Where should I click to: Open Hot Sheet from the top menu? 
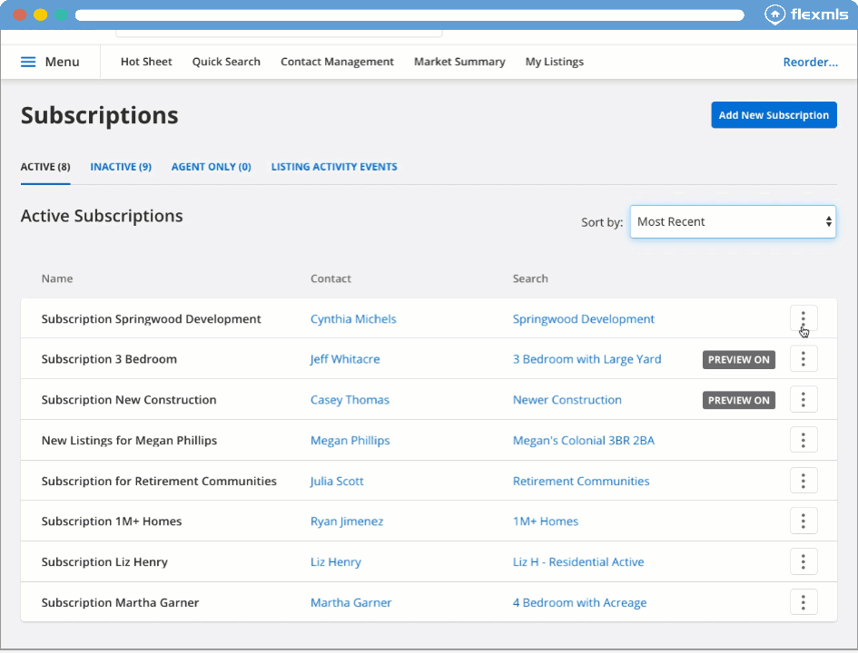(x=146, y=62)
